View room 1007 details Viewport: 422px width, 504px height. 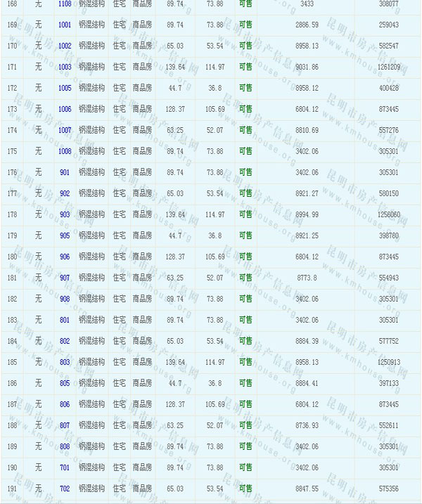click(65, 131)
